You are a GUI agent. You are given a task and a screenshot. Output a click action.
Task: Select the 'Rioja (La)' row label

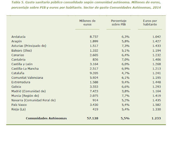point(19,109)
